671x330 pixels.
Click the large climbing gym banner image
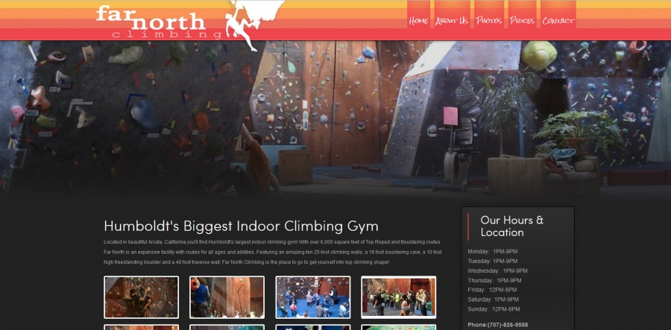pos(335,119)
